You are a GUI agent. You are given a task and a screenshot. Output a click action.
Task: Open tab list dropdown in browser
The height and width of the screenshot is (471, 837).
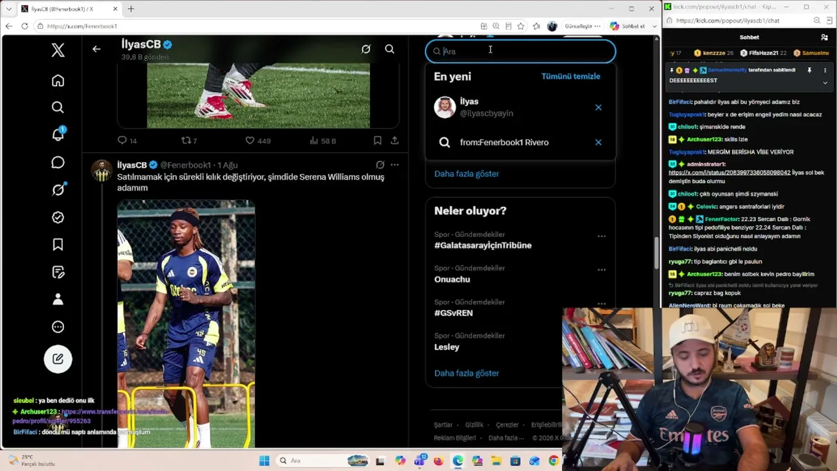pos(9,9)
